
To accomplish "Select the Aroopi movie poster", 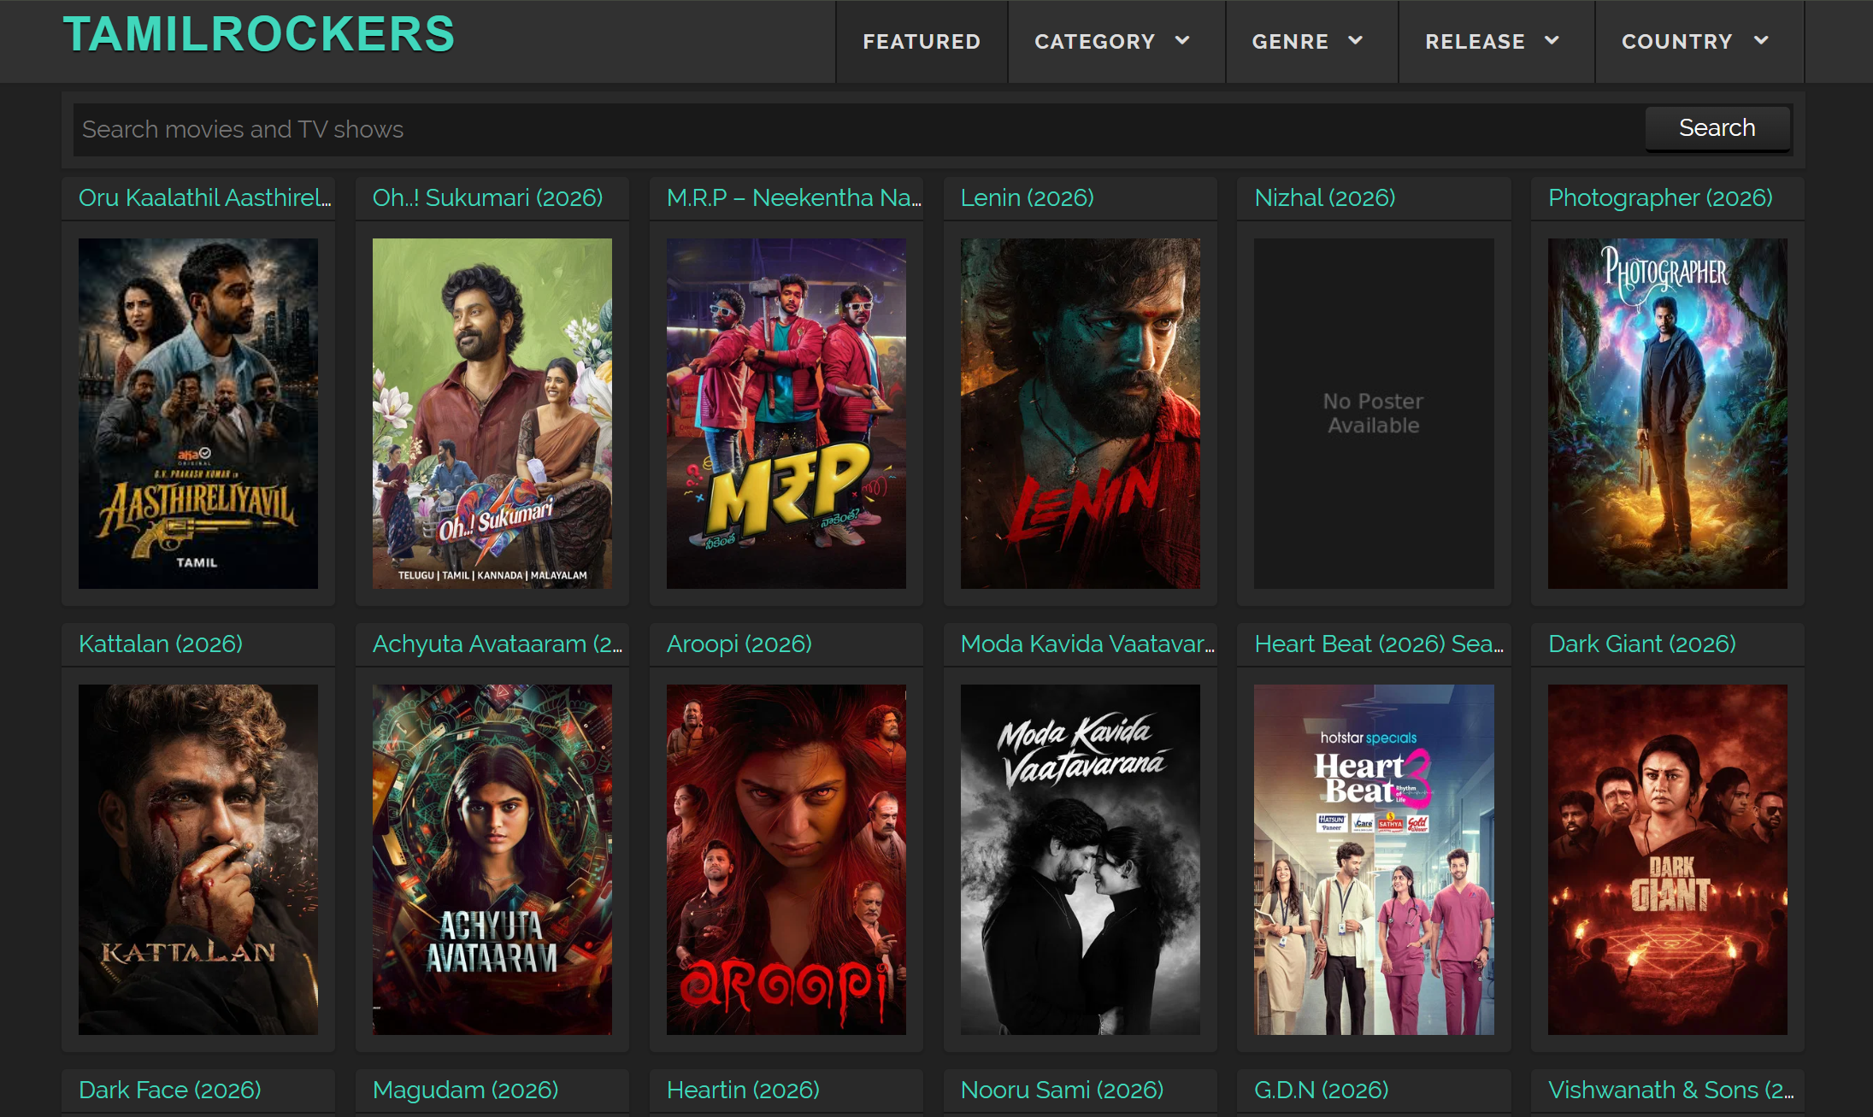I will 786,860.
